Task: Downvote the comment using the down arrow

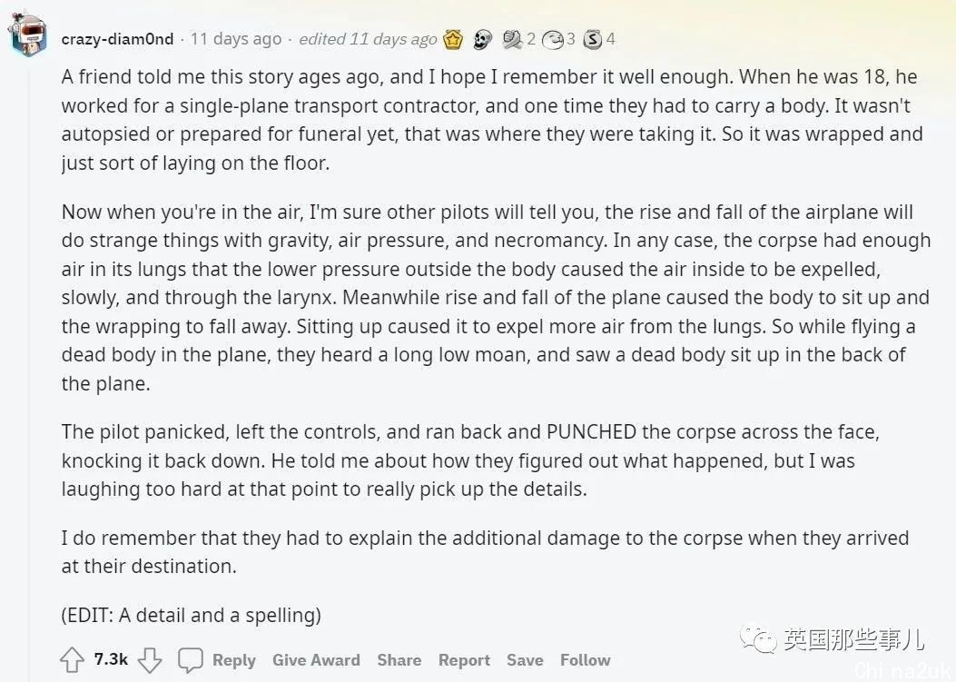Action: (x=150, y=660)
